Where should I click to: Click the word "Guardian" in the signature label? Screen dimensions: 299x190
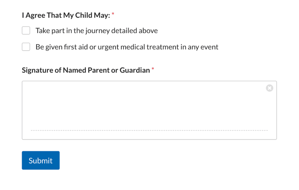pos(135,70)
